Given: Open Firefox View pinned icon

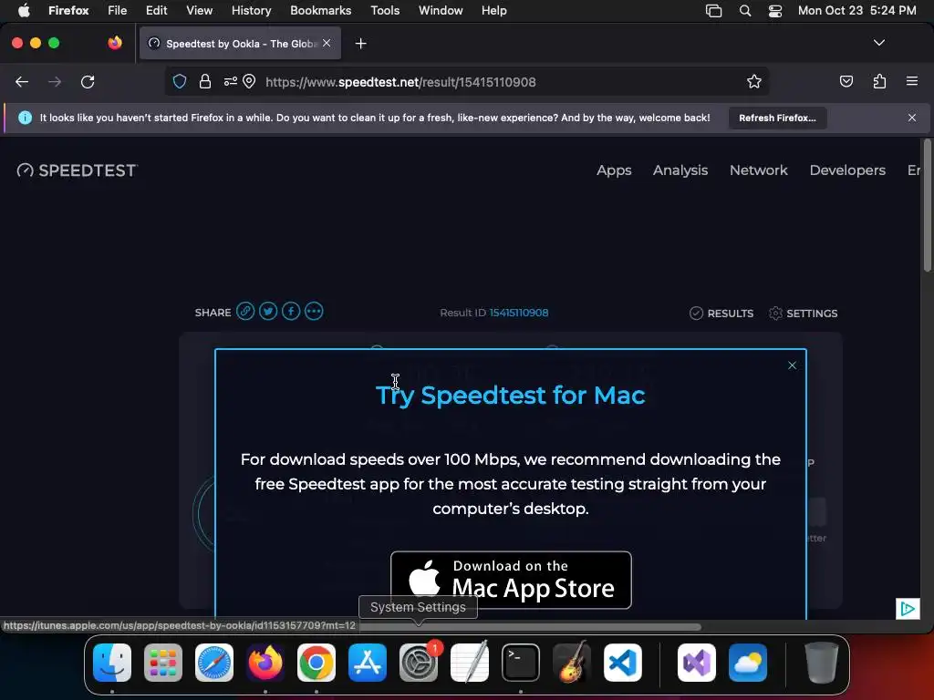Looking at the screenshot, I should click(x=115, y=43).
